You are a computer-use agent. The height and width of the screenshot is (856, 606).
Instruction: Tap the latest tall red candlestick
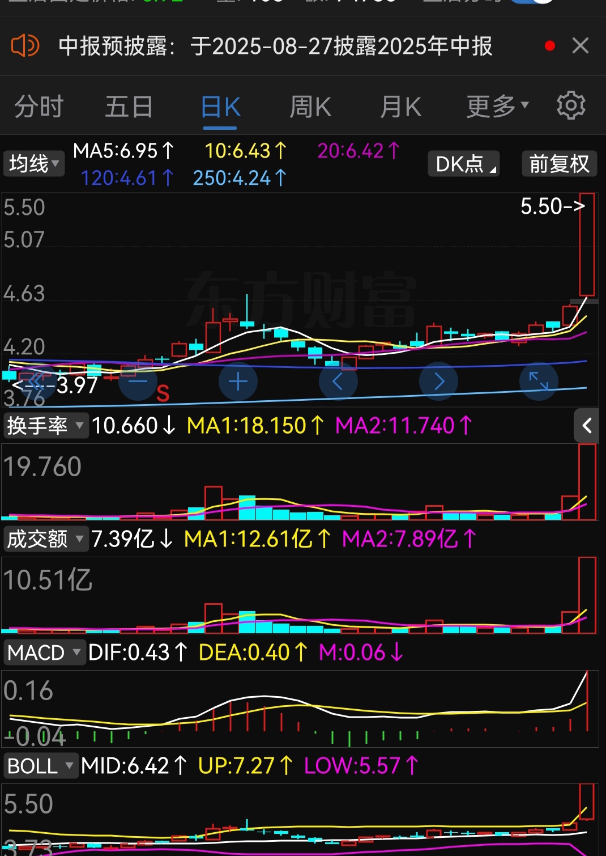pos(587,245)
